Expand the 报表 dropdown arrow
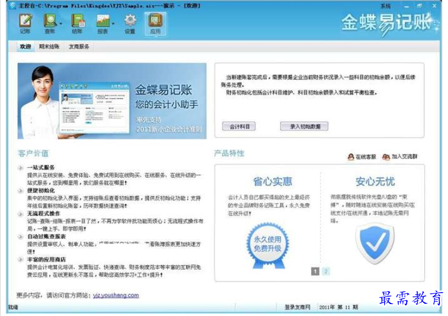 click(x=113, y=24)
